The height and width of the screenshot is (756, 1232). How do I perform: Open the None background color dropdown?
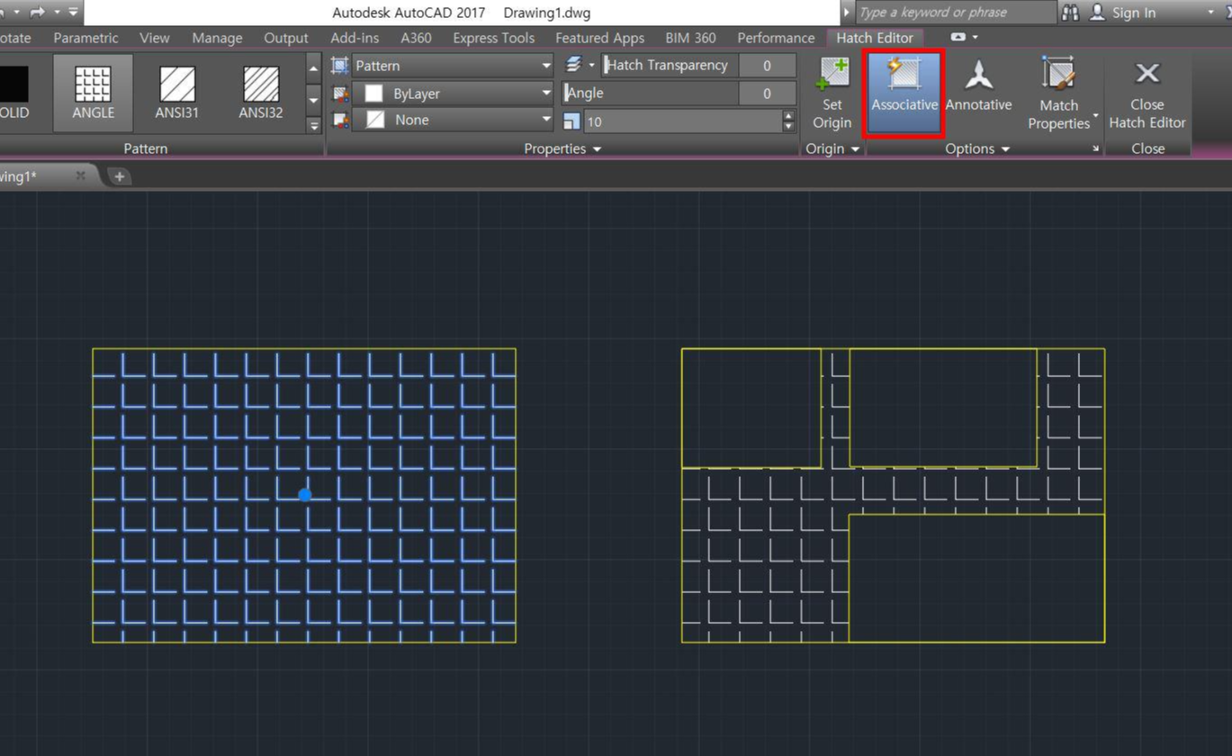click(x=453, y=120)
